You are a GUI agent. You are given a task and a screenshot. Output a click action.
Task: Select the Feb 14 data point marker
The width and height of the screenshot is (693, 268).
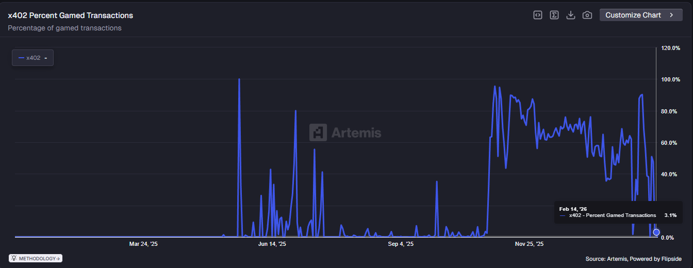[656, 232]
